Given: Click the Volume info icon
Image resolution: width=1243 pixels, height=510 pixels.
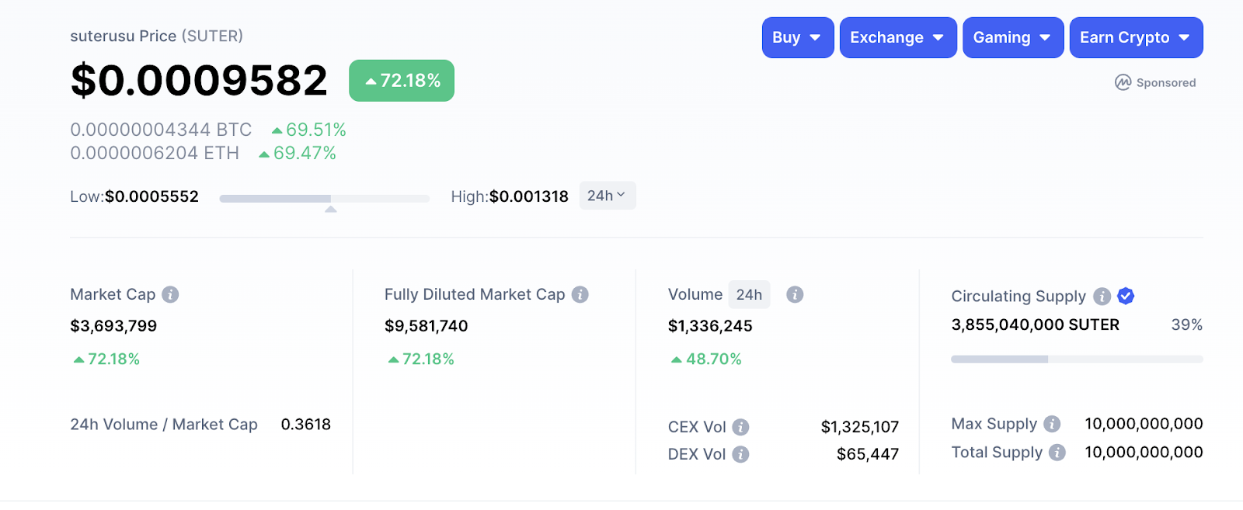Looking at the screenshot, I should point(794,295).
